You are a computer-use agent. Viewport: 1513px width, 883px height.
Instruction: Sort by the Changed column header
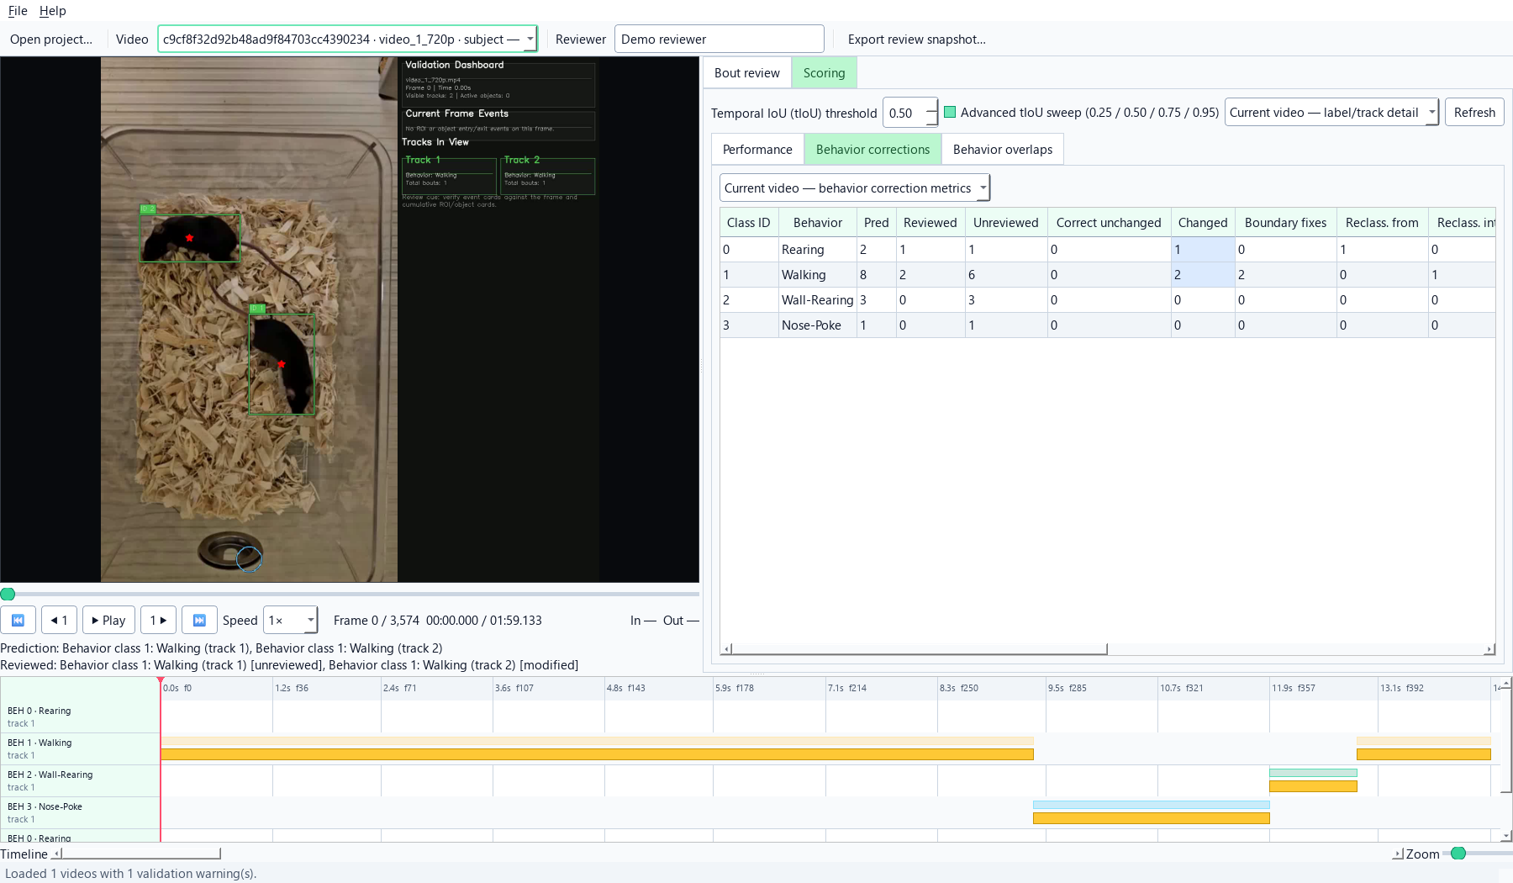click(x=1202, y=223)
